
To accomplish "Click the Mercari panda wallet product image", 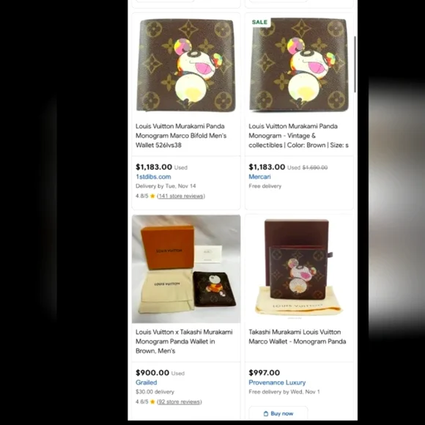I will click(x=299, y=65).
